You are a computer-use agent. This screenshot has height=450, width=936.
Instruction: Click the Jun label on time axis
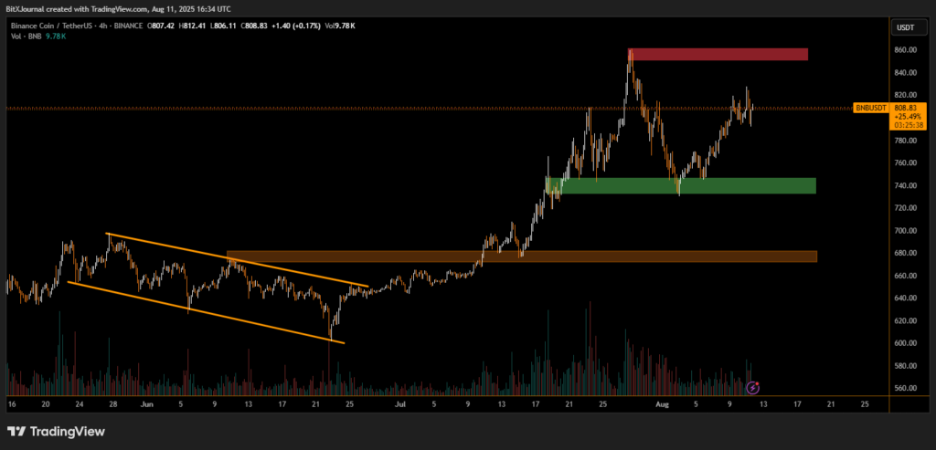[x=145, y=403]
